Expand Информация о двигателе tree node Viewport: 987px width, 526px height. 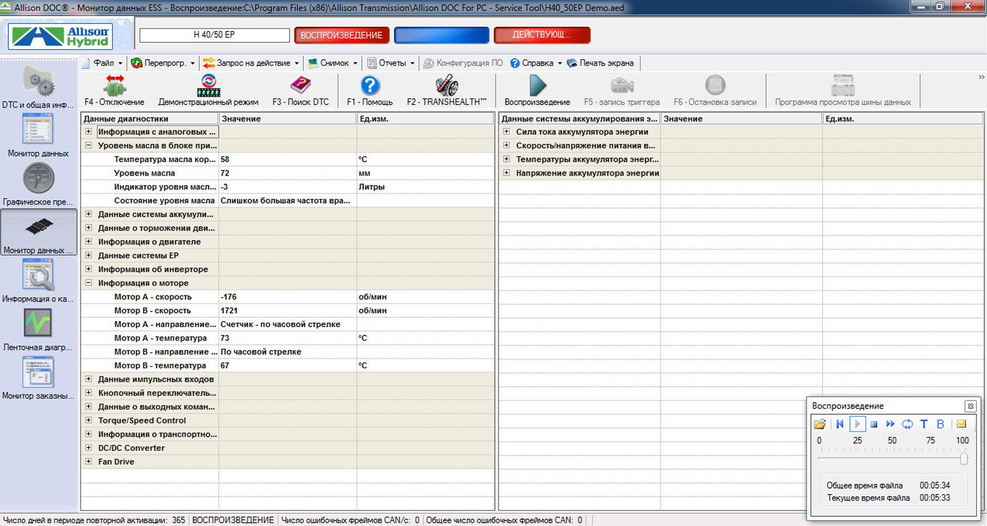coord(89,242)
